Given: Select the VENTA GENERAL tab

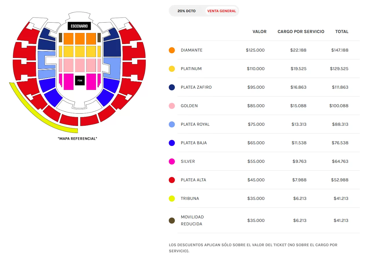Looking at the screenshot, I should point(222,11).
